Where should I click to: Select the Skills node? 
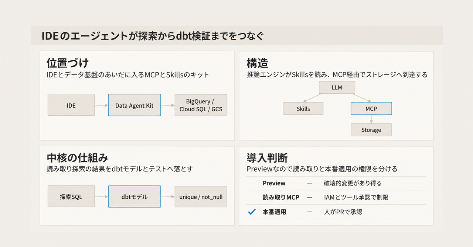click(303, 108)
